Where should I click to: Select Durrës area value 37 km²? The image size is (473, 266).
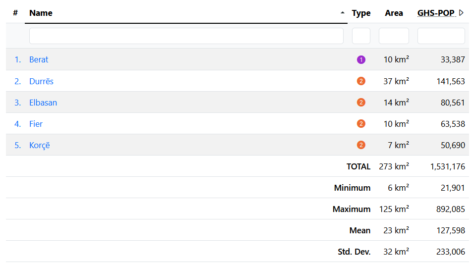[x=396, y=81]
